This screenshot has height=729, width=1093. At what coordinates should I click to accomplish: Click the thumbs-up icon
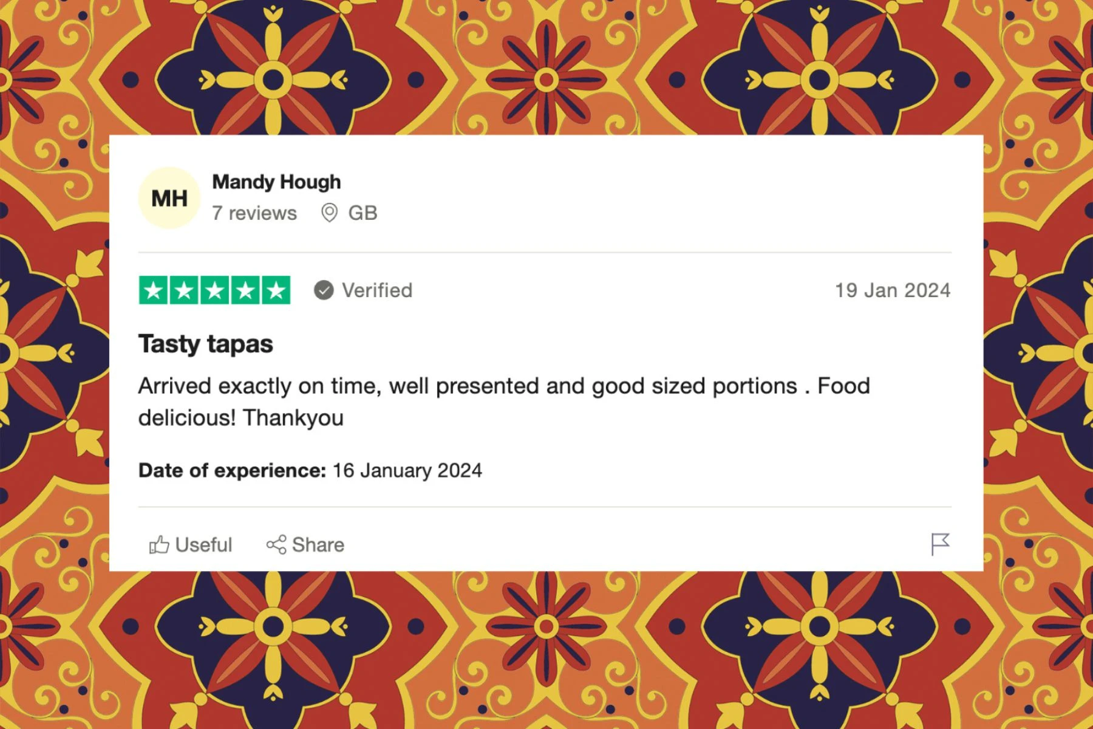(159, 545)
